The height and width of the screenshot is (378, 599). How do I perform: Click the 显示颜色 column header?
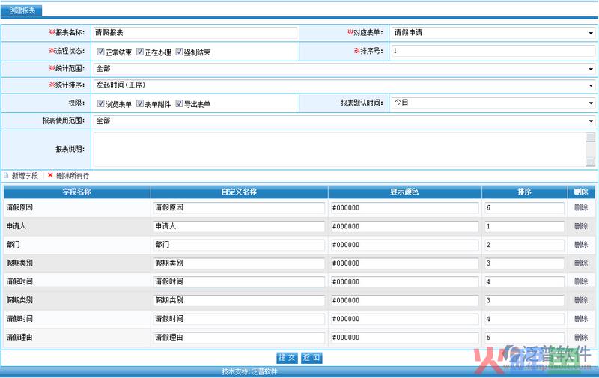tap(404, 192)
